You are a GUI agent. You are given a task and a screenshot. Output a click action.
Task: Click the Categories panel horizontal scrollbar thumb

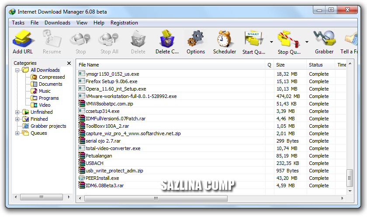coord(42,197)
